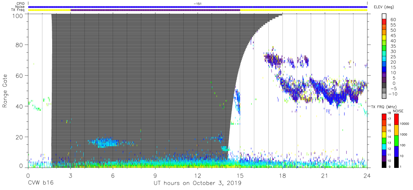Click the TX Freq row label at top left
413x190 pixels.
18,10
